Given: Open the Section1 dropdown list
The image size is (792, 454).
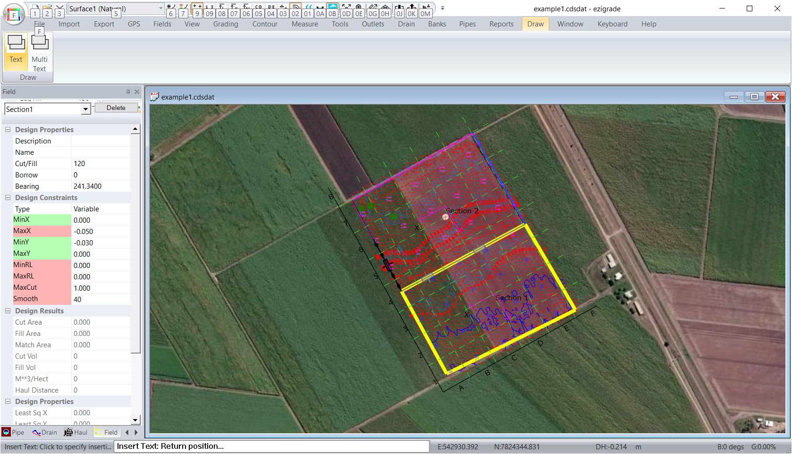Looking at the screenshot, I should [85, 109].
